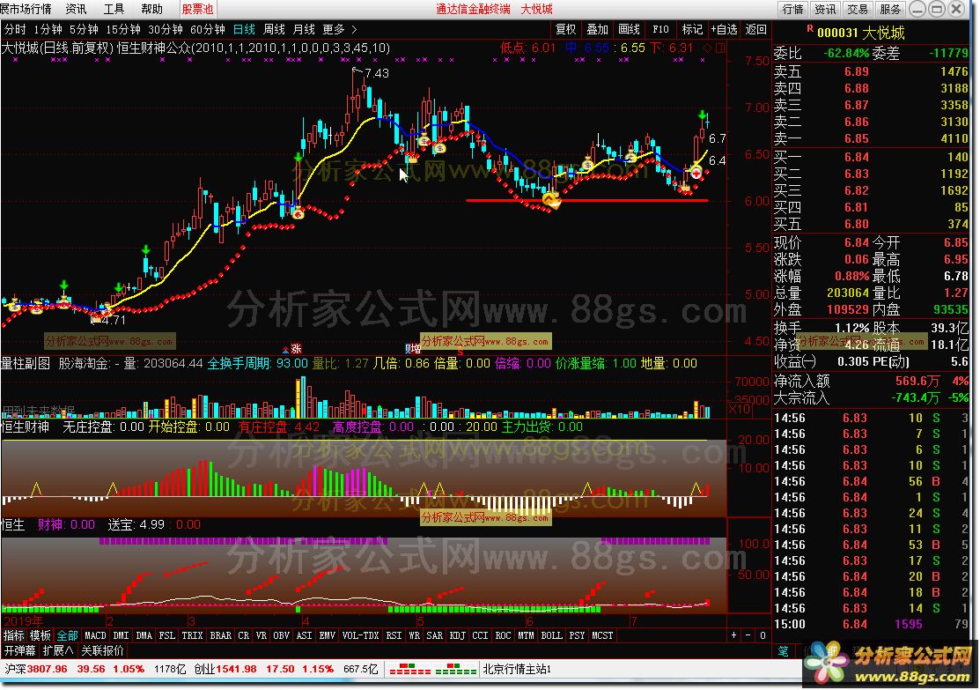Switch chart to 周线 weekly period
This screenshot has height=690, width=980.
(x=274, y=29)
